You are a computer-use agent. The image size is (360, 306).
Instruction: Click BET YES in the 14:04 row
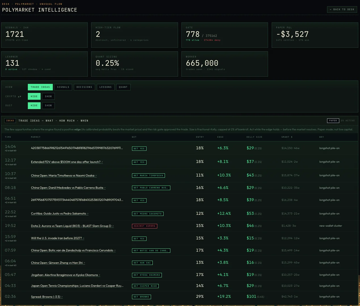139,148
